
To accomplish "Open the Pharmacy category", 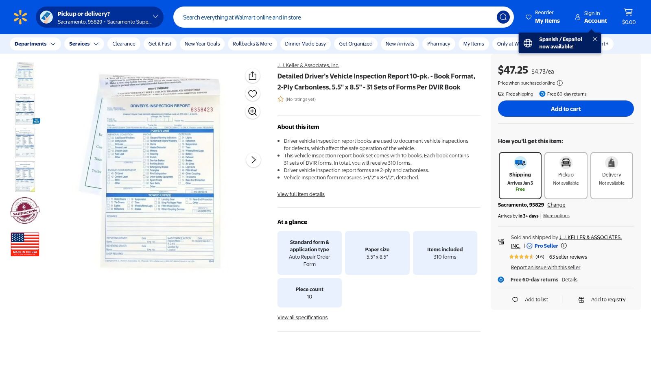I will [439, 44].
